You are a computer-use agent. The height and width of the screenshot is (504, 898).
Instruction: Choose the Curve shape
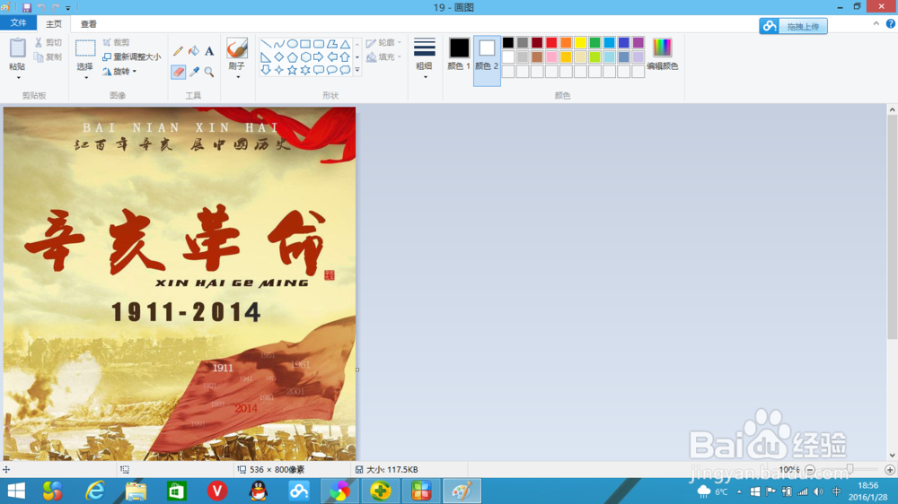(279, 44)
